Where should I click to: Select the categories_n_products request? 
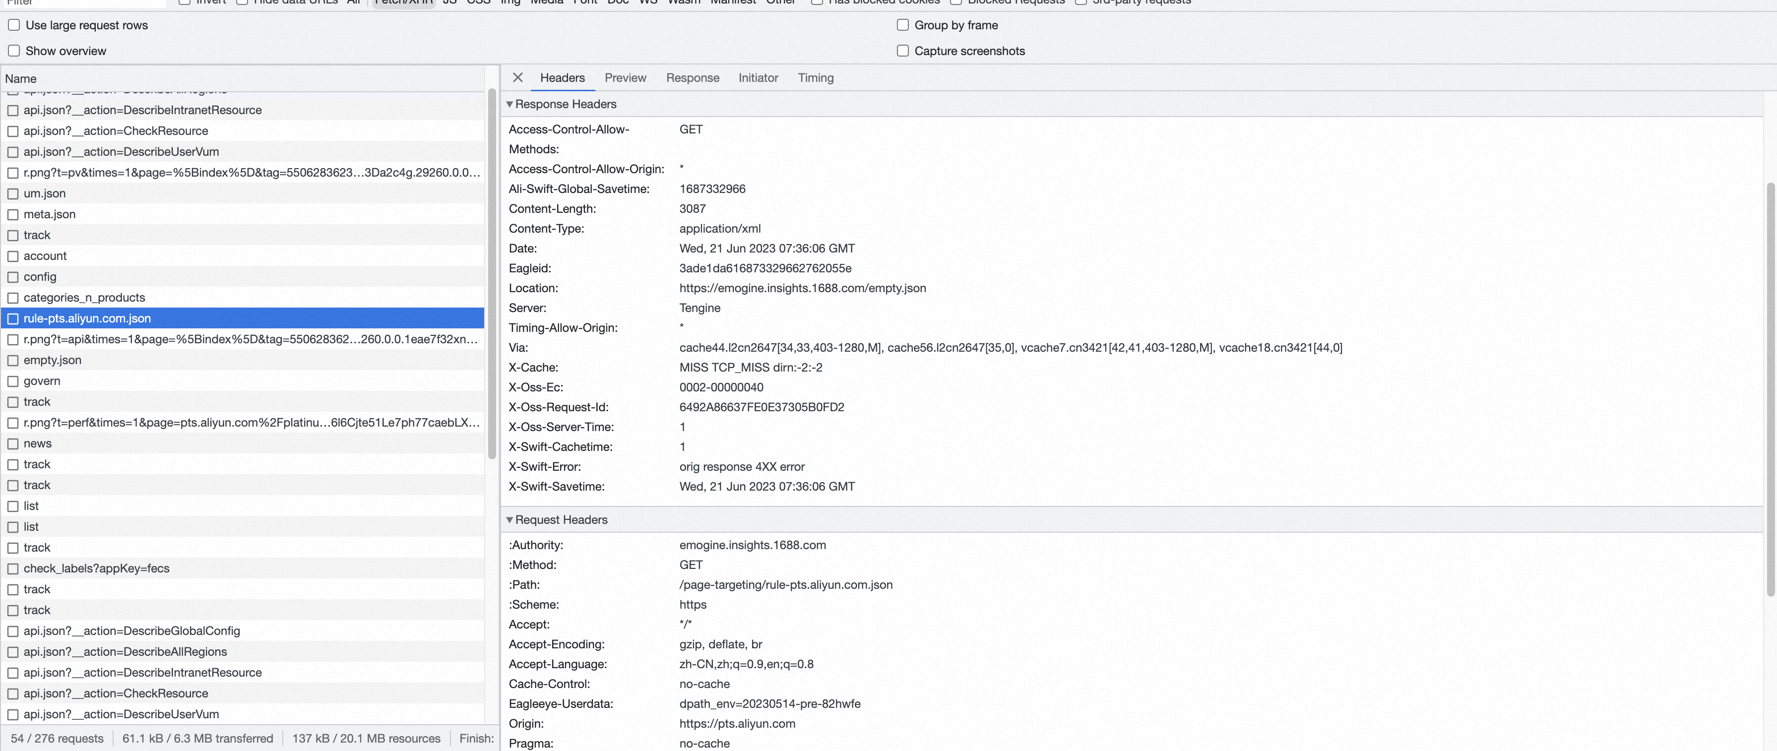pyautogui.click(x=84, y=298)
